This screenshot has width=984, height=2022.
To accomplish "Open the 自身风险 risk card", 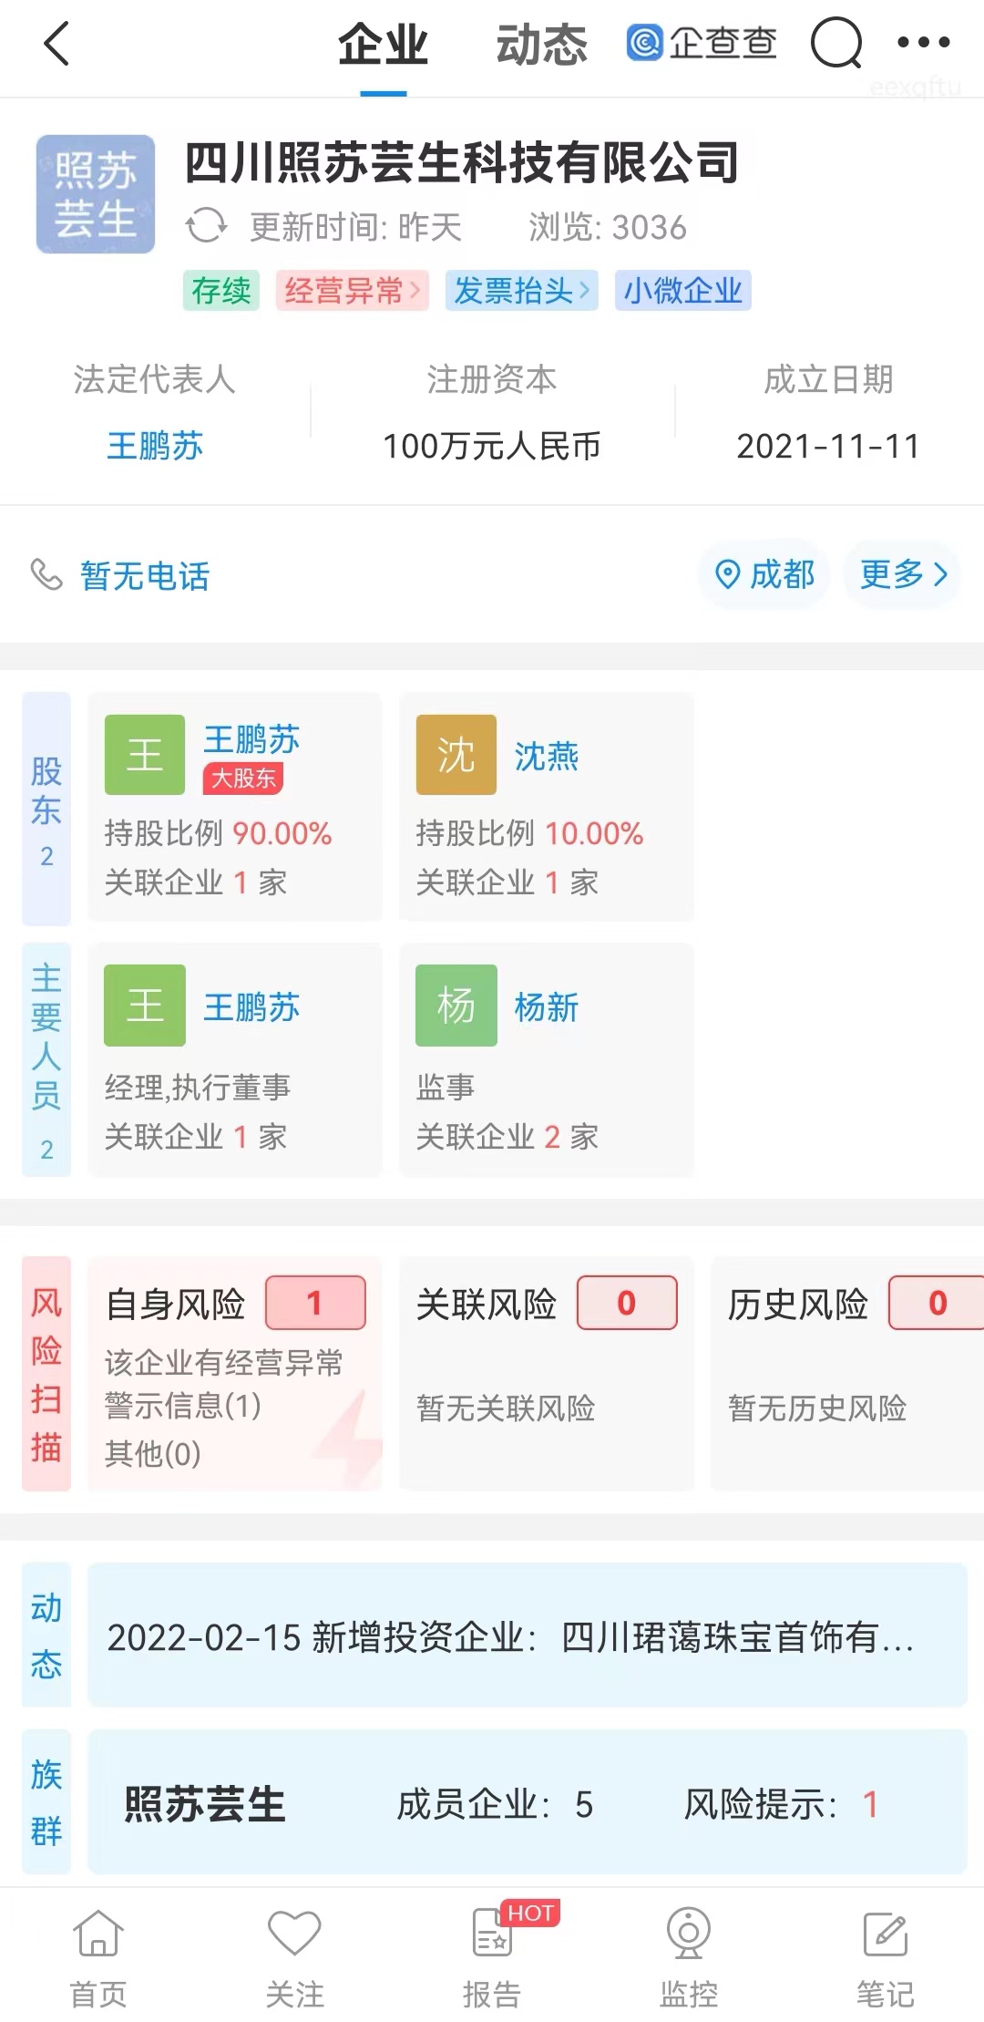I will [x=235, y=1374].
